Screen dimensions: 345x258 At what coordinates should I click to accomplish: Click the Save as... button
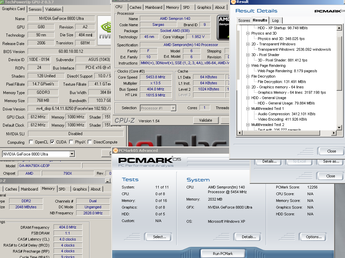pyautogui.click(x=331, y=161)
